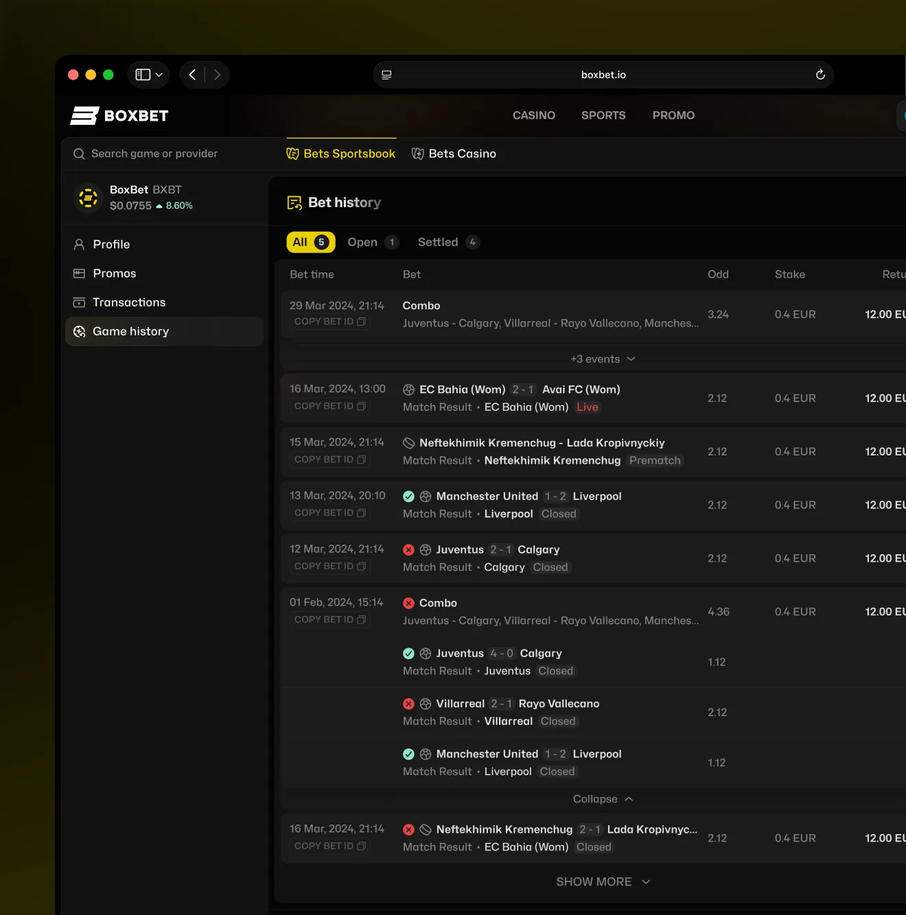906x915 pixels.
Task: Switch to Bets Sportsbook tab
Action: pos(341,154)
